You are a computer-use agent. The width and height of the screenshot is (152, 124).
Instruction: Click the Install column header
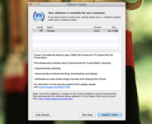[40, 27]
